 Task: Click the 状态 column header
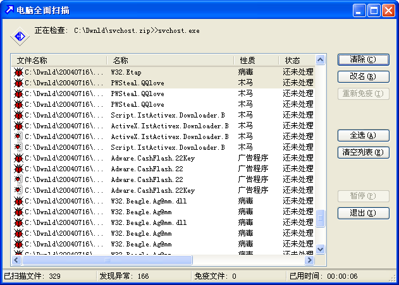(296, 61)
